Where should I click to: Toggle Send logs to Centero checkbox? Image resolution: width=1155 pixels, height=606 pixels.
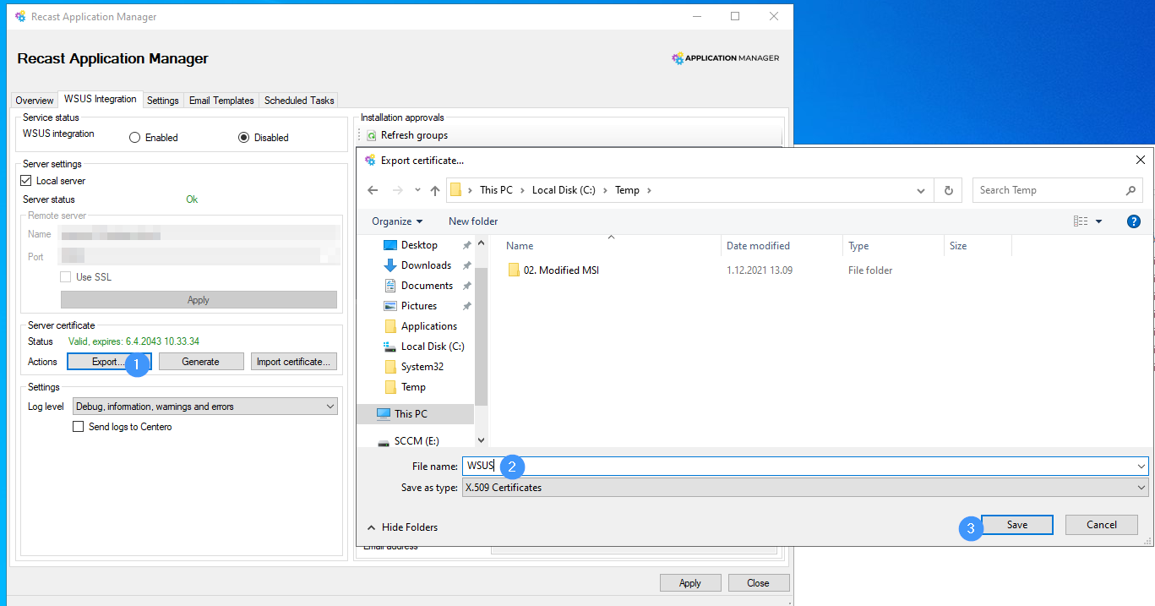(x=79, y=427)
